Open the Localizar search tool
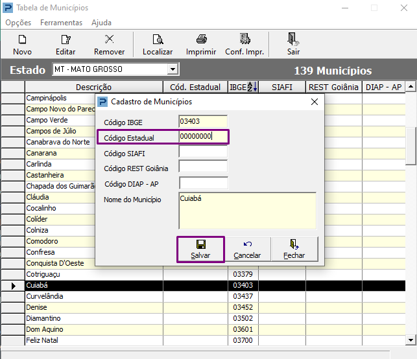The height and width of the screenshot is (359, 417). tap(158, 44)
